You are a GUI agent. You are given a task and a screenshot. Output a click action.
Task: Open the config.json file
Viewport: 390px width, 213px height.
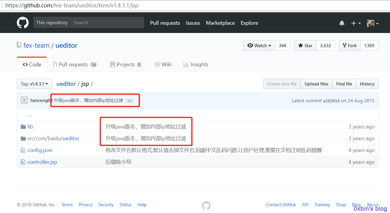point(40,150)
